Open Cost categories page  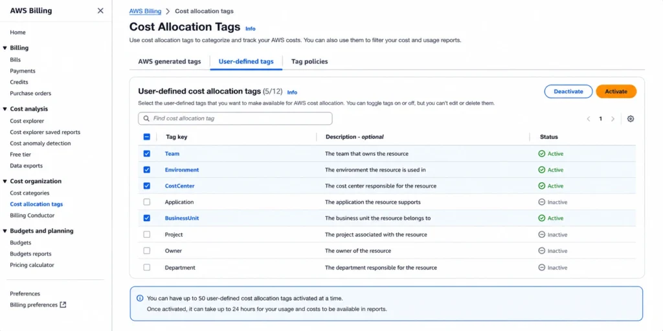point(30,193)
